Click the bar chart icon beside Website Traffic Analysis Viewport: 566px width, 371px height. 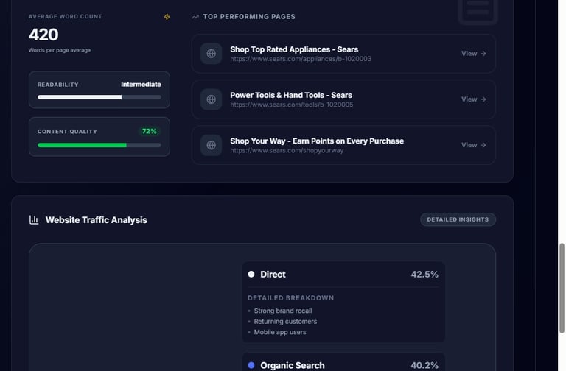[x=34, y=219]
